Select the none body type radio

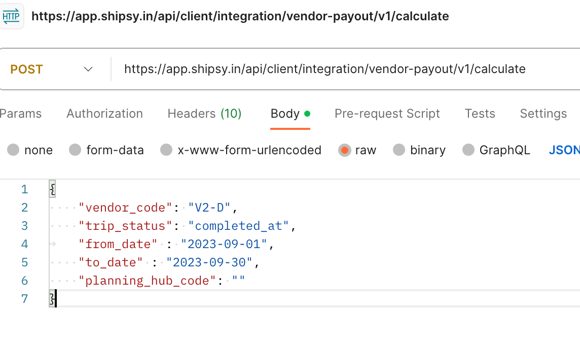tap(14, 150)
